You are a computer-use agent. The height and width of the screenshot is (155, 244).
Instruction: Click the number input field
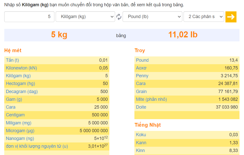29,17
